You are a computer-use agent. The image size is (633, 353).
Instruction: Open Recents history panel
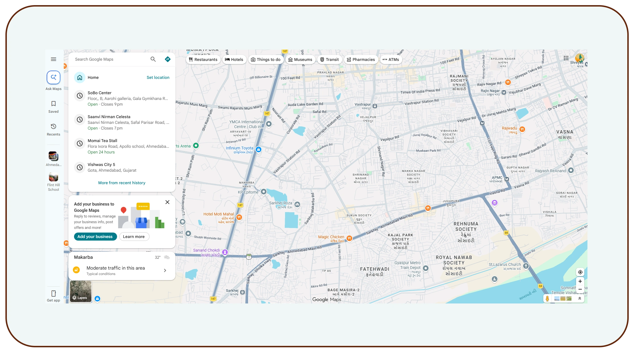pyautogui.click(x=54, y=130)
